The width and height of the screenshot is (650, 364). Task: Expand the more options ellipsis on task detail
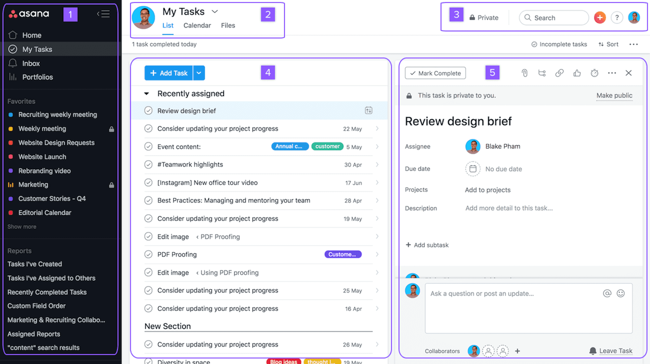[612, 73]
